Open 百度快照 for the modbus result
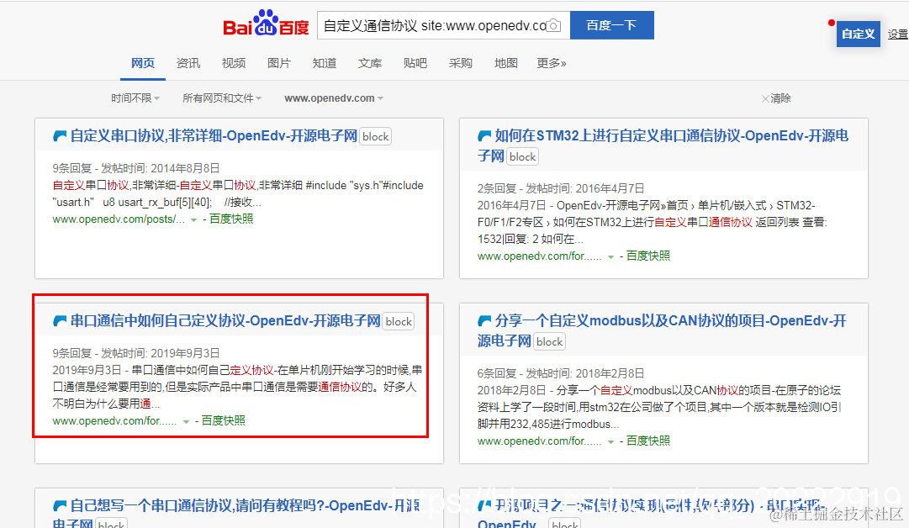 [648, 441]
